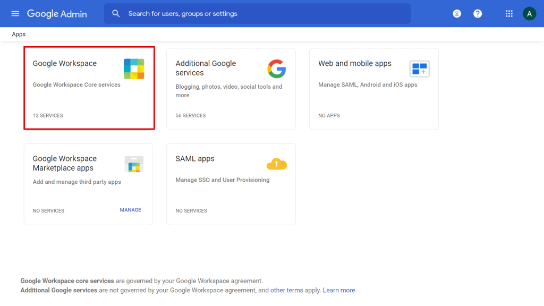This screenshot has width=544, height=306.
Task: Click NO SERVICES label on Marketplace apps card
Action: pos(48,210)
